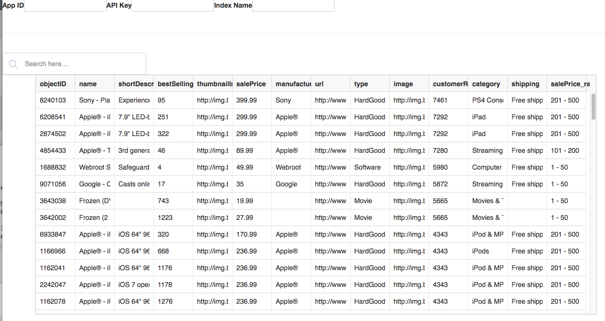605x321 pixels.
Task: Select objectID cell 1688832
Action: (55, 167)
